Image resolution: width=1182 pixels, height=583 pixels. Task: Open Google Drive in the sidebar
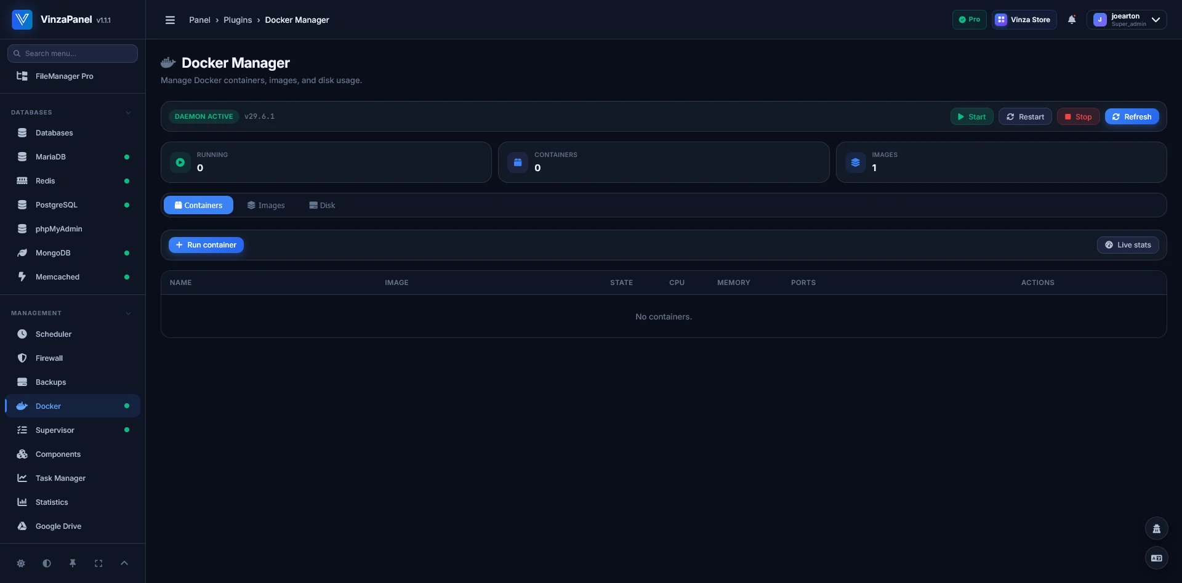click(73, 526)
